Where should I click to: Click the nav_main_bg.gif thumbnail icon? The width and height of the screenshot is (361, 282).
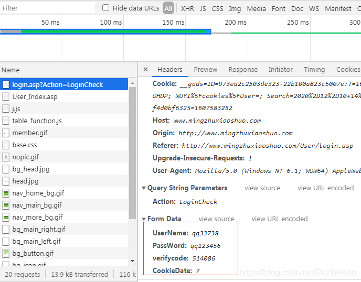6,205
